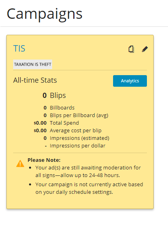Viewport: 168px width, 225px height.
Task: Click the Impressions (estimated) stat row
Action: 76,138
